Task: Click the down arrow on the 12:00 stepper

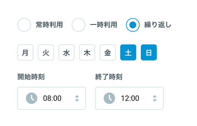Action: [x=155, y=100]
